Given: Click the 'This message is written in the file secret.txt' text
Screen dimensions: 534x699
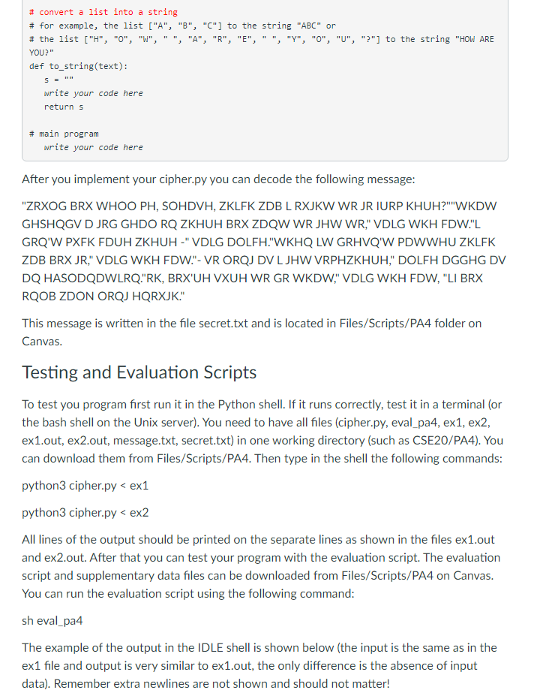Looking at the screenshot, I should 252,323.
